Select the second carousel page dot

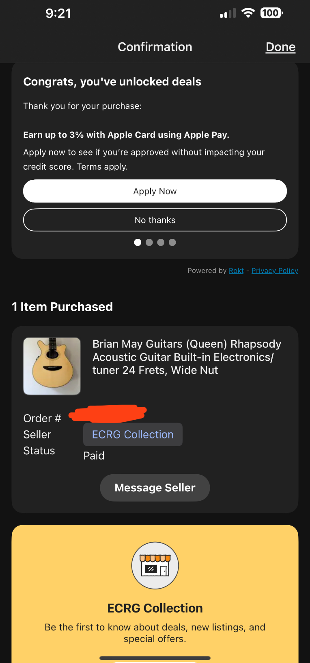tap(149, 242)
